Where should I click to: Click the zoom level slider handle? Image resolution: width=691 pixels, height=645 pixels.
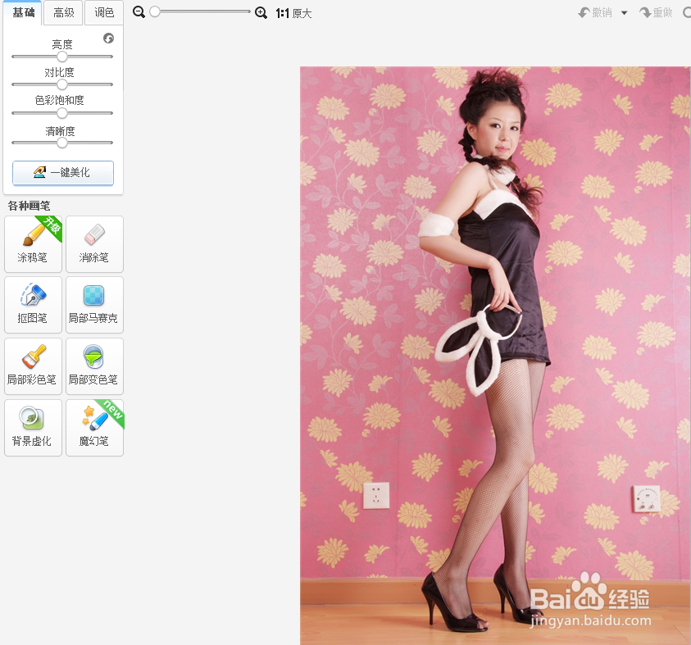(155, 12)
